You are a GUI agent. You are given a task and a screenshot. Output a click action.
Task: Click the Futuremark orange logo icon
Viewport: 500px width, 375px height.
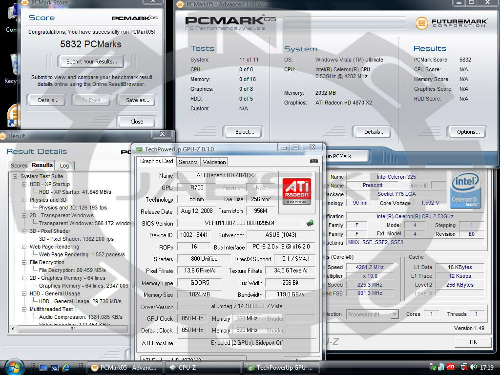pyautogui.click(x=421, y=23)
